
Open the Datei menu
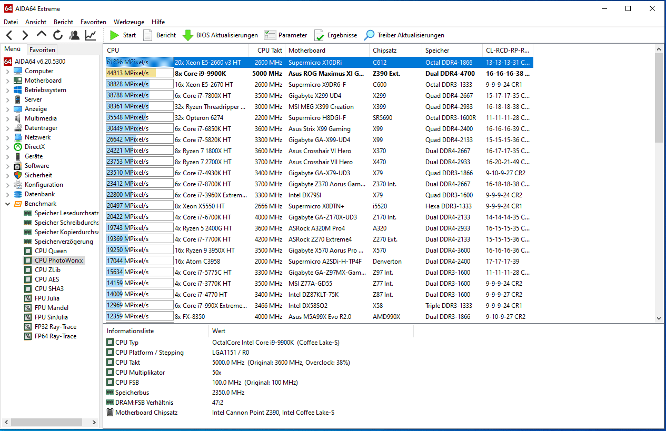pyautogui.click(x=11, y=22)
